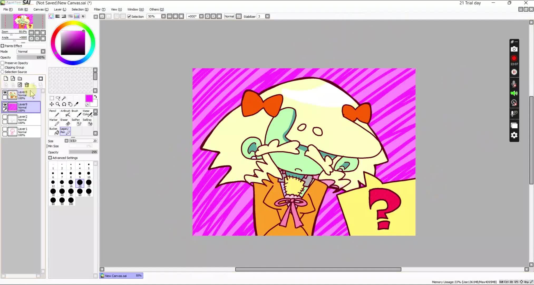
Task: Click the magenta foreground color swatch
Action: click(x=89, y=98)
